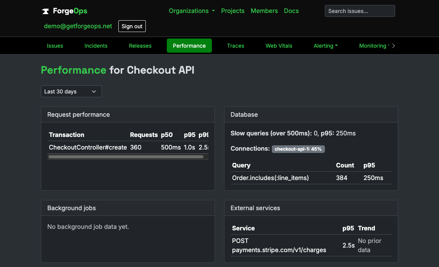Image resolution: width=439 pixels, height=267 pixels.
Task: Click the 360 requests count
Action: (x=136, y=147)
